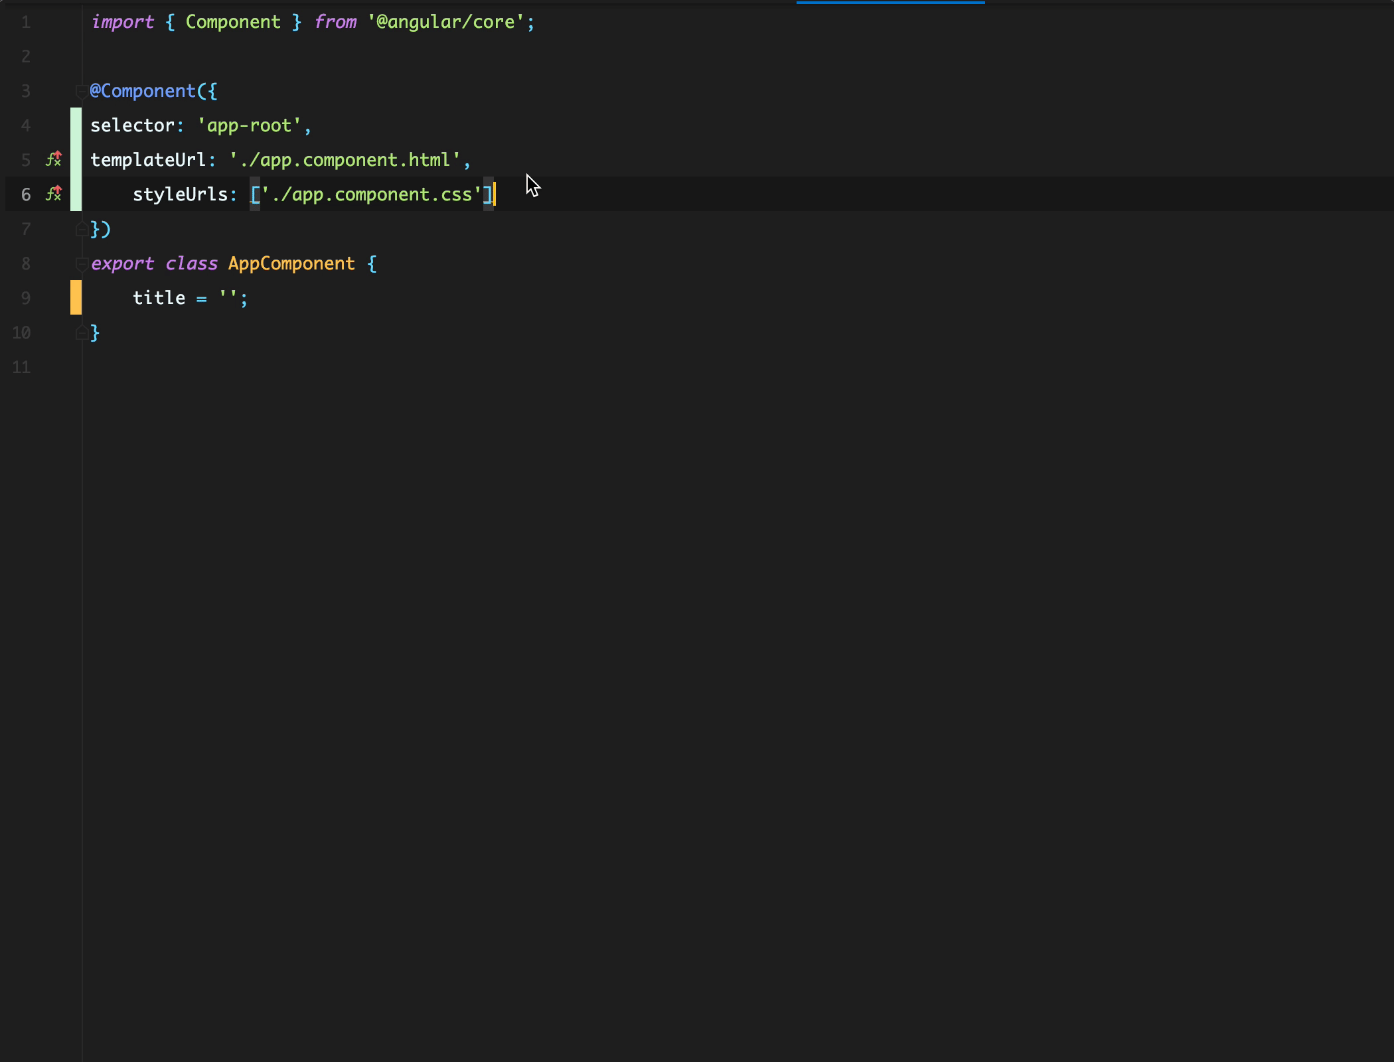Place the caret on the 'app-root' selector string

point(251,125)
